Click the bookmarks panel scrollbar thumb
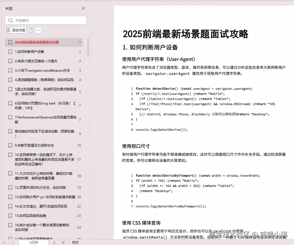The image size is (294, 245). click(x=88, y=47)
